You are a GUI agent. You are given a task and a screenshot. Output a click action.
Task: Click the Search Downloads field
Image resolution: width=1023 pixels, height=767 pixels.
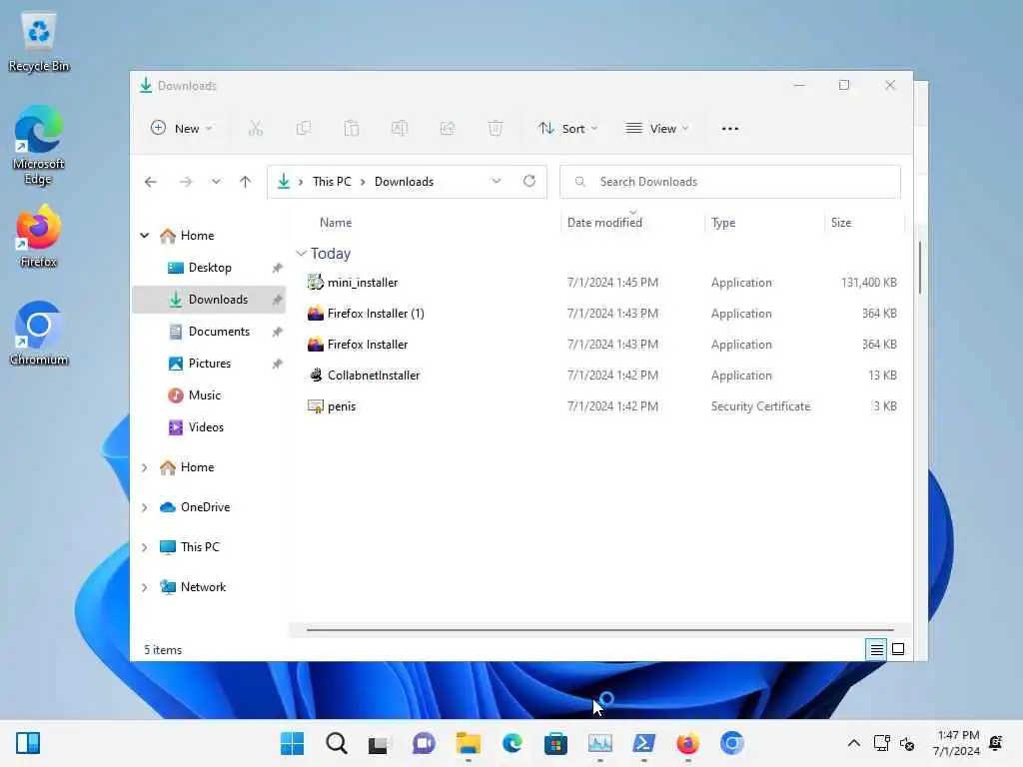[x=730, y=182]
